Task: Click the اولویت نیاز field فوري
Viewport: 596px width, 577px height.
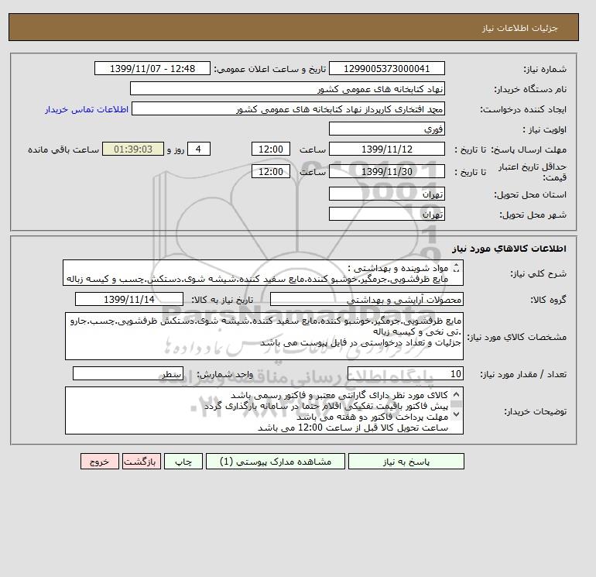Action: click(386, 129)
